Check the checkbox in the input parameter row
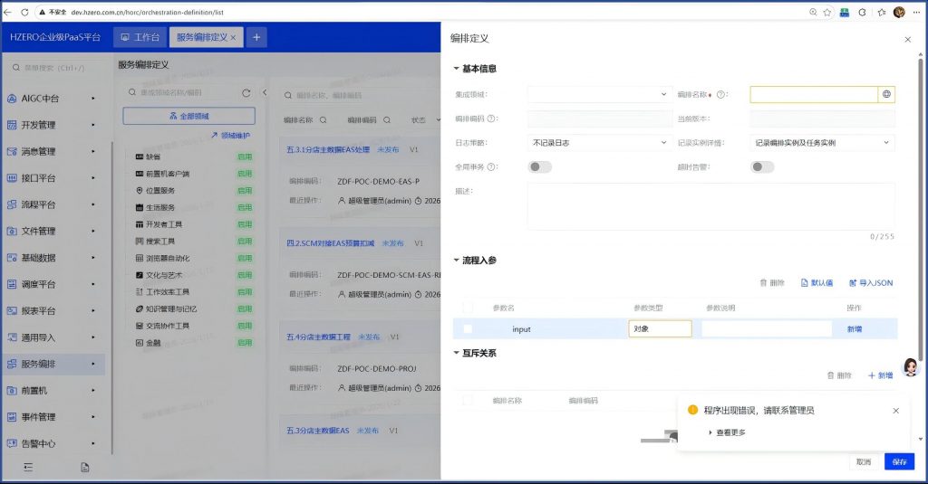 (x=468, y=329)
